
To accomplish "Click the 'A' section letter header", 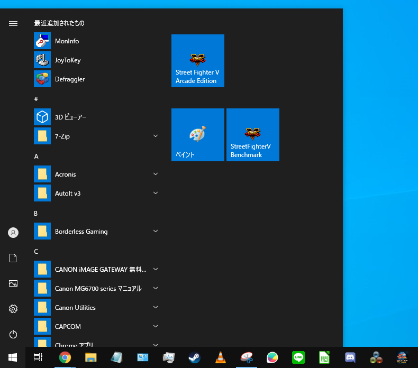I will click(37, 157).
